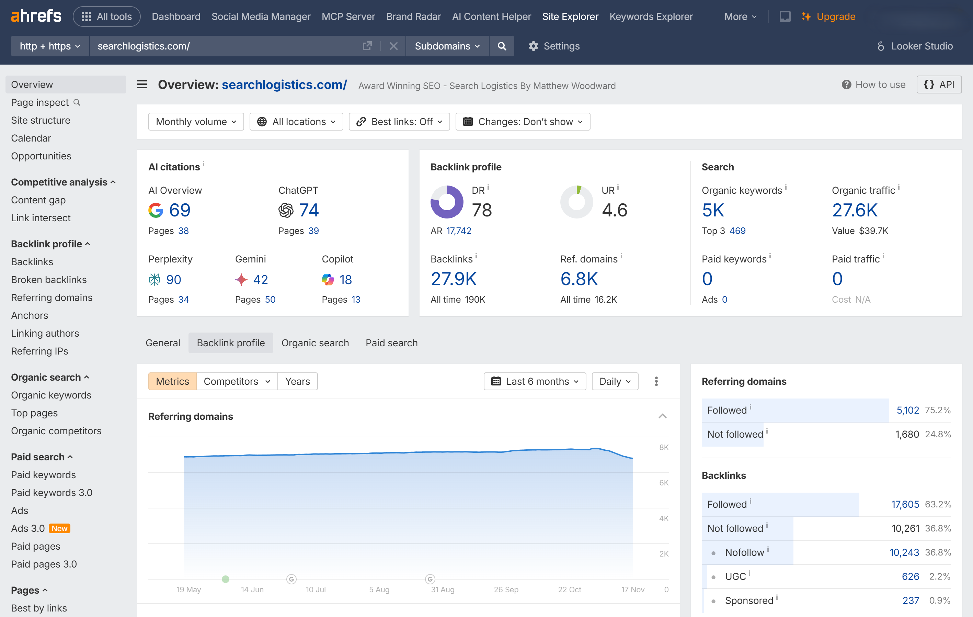This screenshot has height=617, width=973.
Task: Clear the domain input using the X icon
Action: coord(393,46)
